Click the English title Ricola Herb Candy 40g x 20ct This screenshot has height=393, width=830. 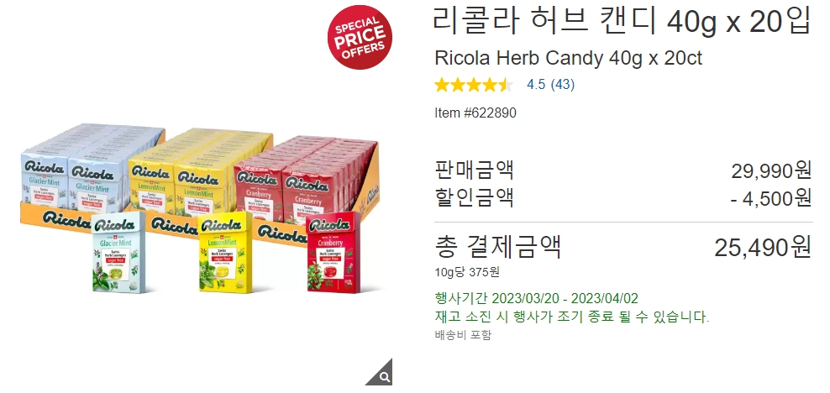coord(568,58)
